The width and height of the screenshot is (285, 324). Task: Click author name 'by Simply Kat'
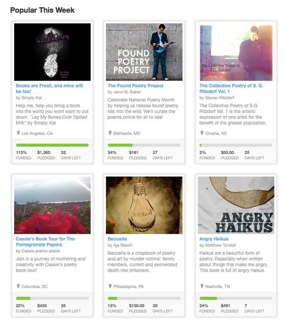pos(29,98)
